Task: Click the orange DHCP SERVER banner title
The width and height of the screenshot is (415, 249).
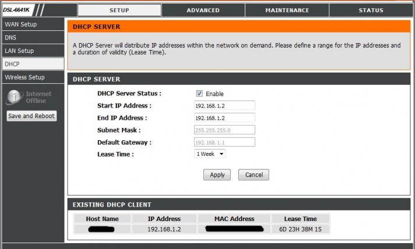Action: point(96,27)
